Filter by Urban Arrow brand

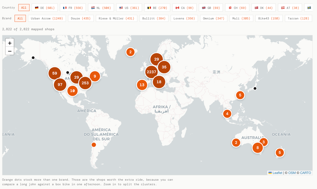[47, 18]
